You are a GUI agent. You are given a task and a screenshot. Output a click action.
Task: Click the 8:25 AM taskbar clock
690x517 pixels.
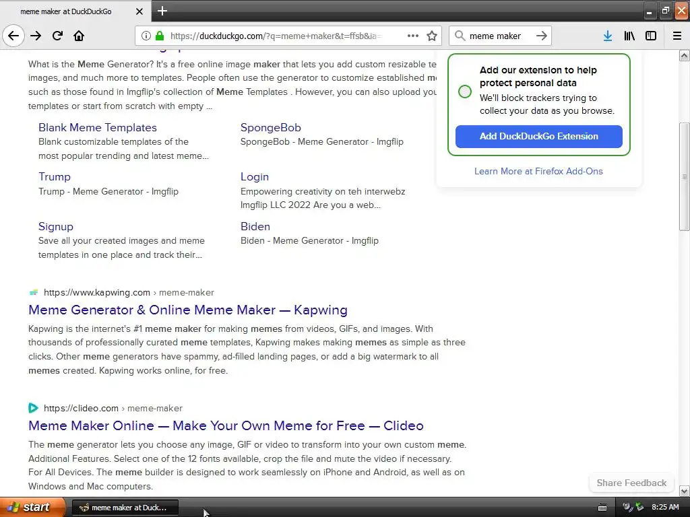[x=665, y=507]
